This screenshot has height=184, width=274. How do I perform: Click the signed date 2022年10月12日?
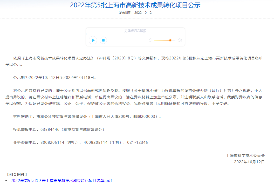point(249,162)
